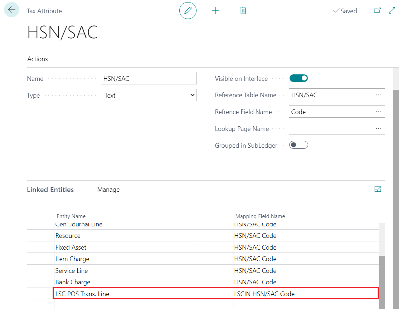Open Lookup Page Name lookup ellipsis
The width and height of the screenshot is (417, 309).
coord(379,128)
